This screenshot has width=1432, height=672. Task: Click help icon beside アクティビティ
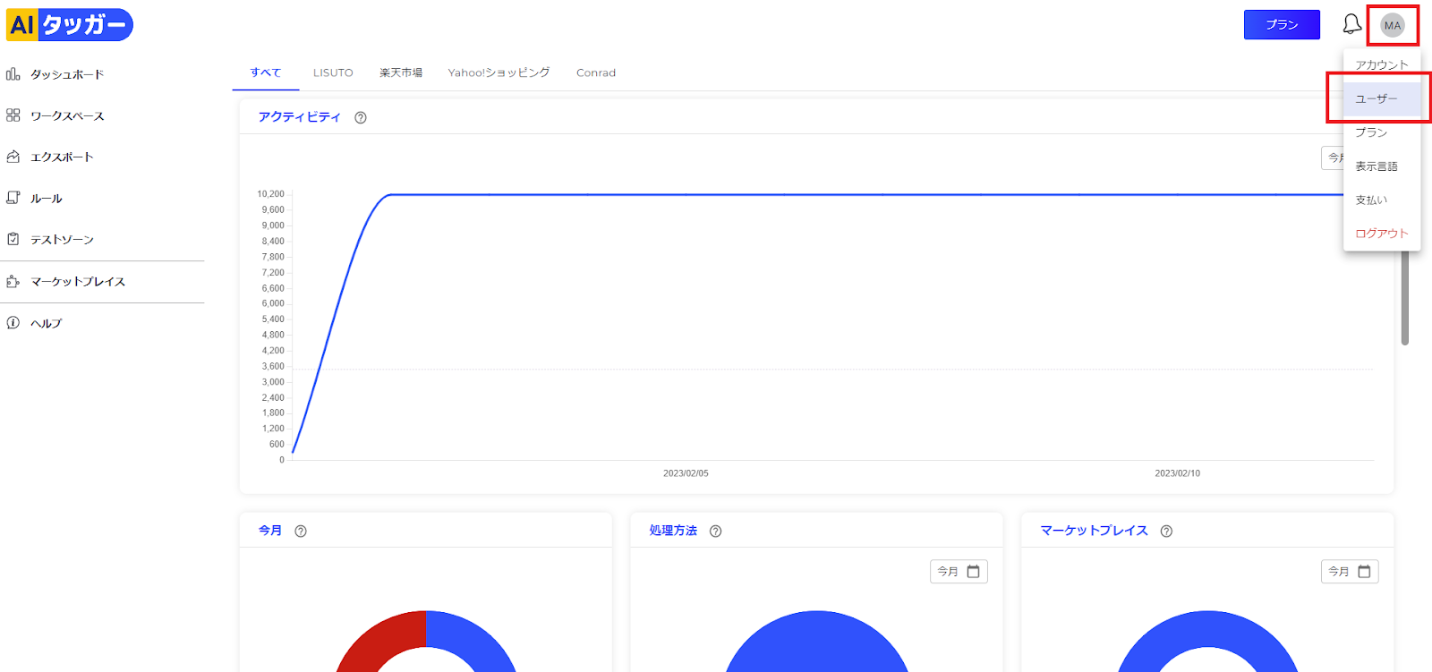click(361, 117)
